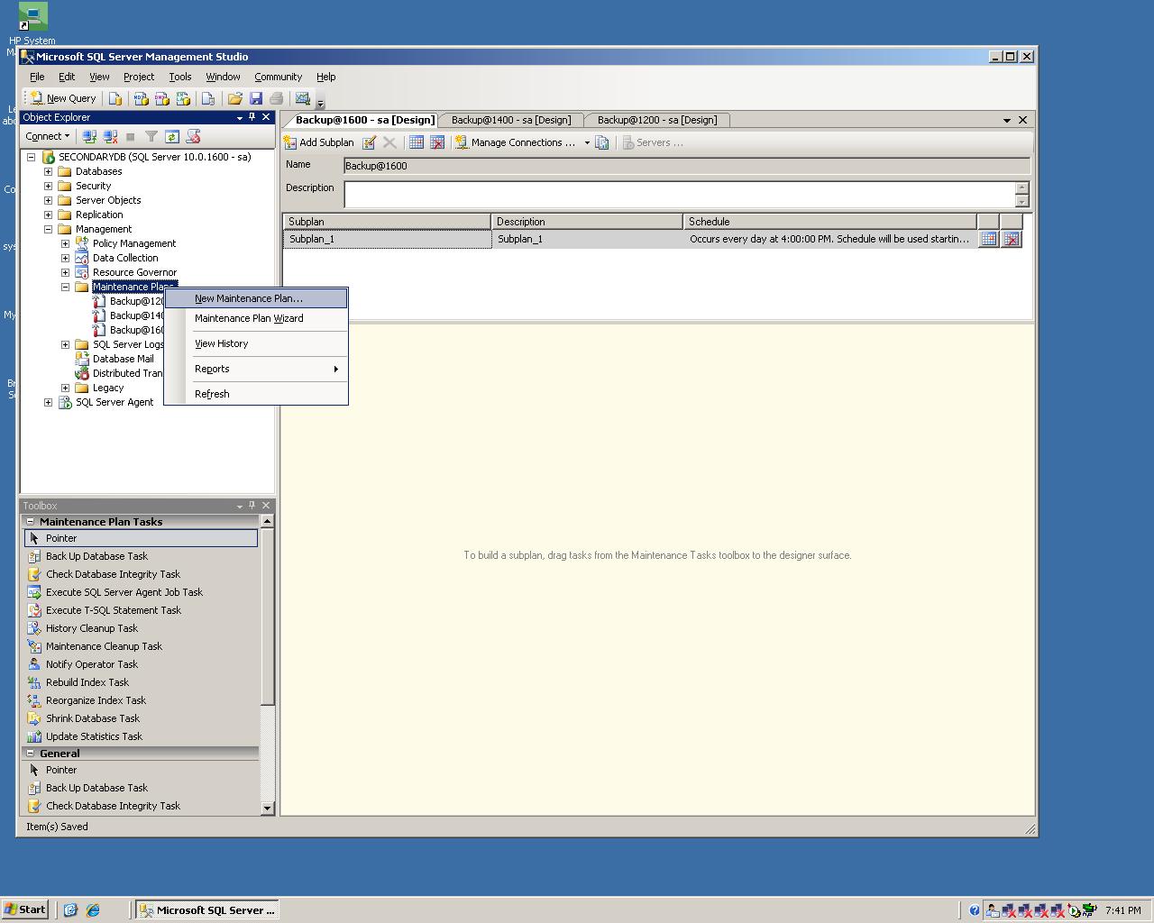The image size is (1154, 923).
Task: Choose New Maintenance Plan... from context menu
Action: click(256, 298)
